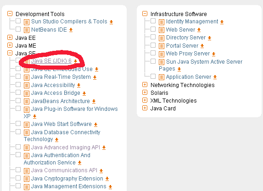
Task: Collapse the Development Tools category
Action: [10, 14]
